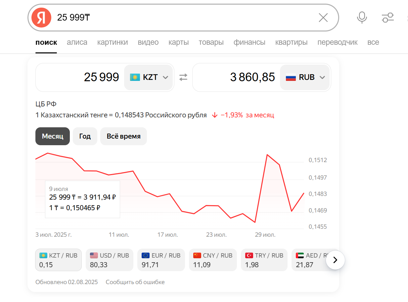Image resolution: width=408 pixels, height=302 pixels.
Task: Open the RUB currency dropdown
Action: 305,77
